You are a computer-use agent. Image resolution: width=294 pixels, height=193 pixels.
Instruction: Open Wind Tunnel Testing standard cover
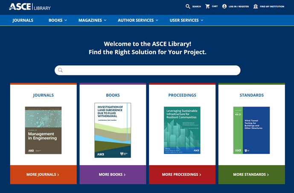click(251, 131)
